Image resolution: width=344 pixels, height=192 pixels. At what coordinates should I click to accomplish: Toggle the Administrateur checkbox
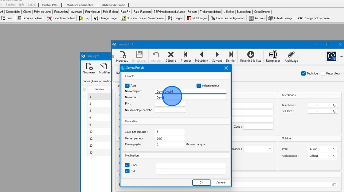tap(199, 86)
